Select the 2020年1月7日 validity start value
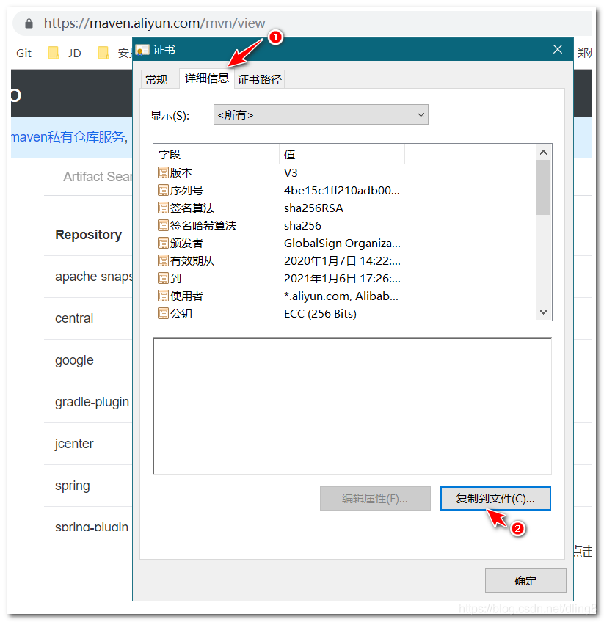This screenshot has width=604, height=622. (x=342, y=260)
